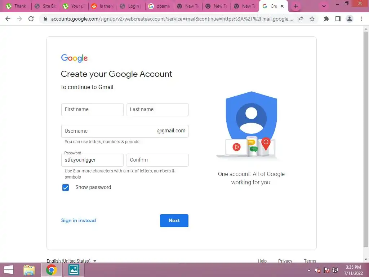Restore down the Chrome window
This screenshot has width=369, height=277.
(x=346, y=4)
